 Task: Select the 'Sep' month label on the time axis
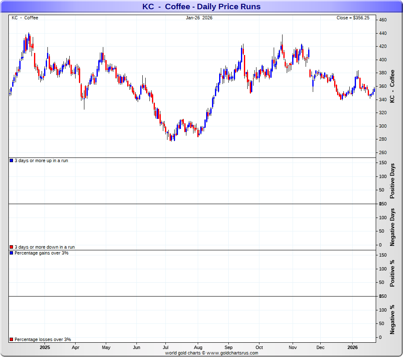(228, 348)
